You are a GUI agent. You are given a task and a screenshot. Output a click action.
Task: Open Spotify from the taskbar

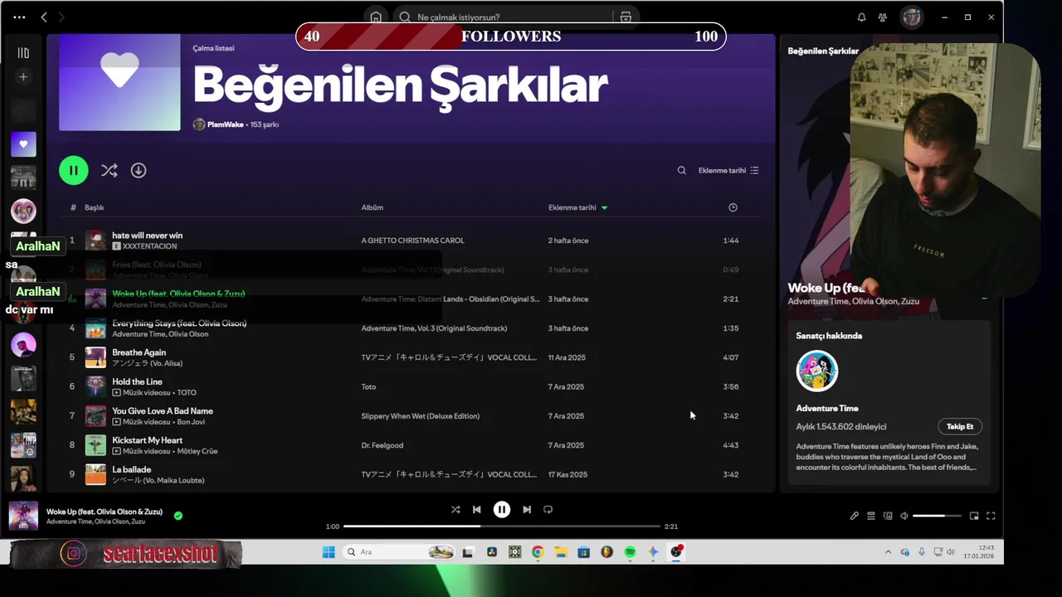(x=630, y=552)
